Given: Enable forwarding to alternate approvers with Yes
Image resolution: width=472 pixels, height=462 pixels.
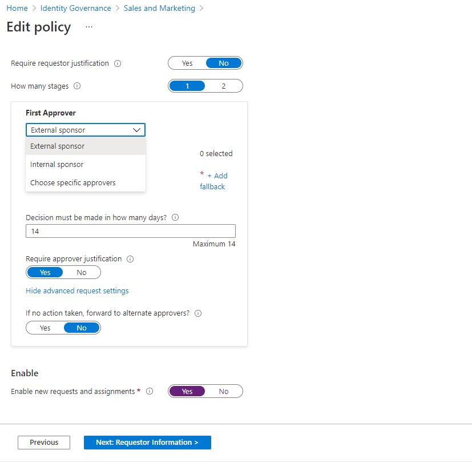Looking at the screenshot, I should click(45, 328).
